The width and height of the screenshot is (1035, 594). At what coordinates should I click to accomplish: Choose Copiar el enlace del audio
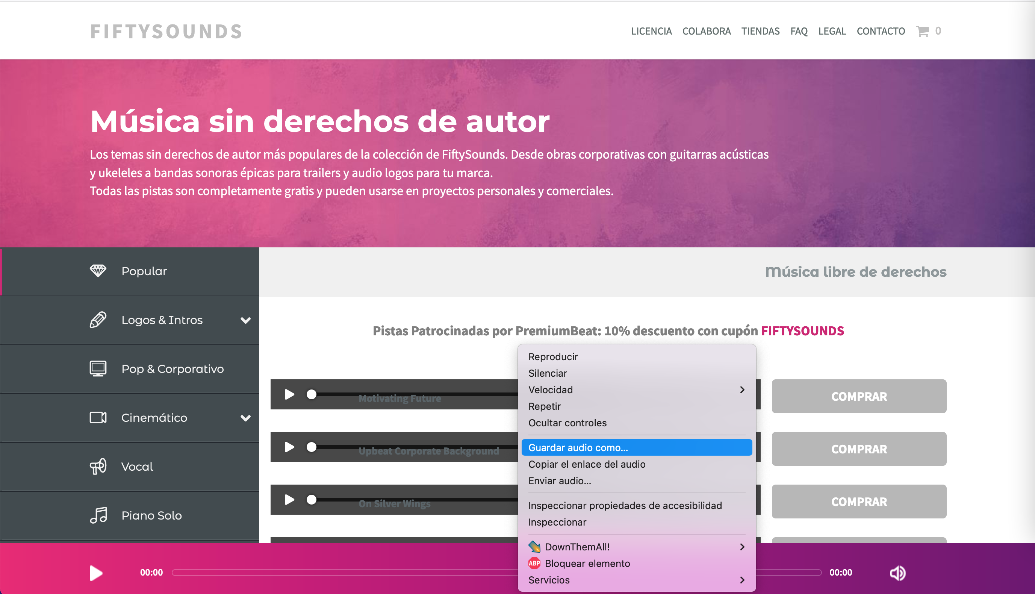click(x=586, y=464)
